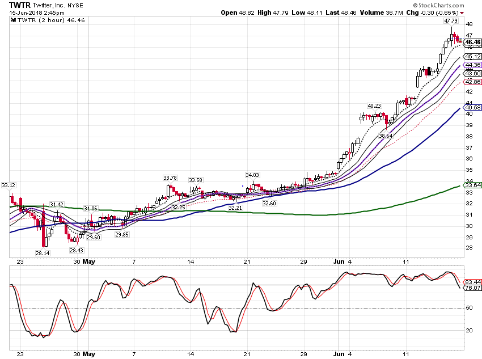Click the 32.25 low annotation
482x359 pixels.
point(179,207)
